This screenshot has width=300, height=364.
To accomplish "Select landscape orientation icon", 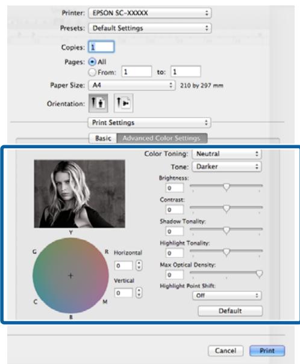I will (123, 103).
